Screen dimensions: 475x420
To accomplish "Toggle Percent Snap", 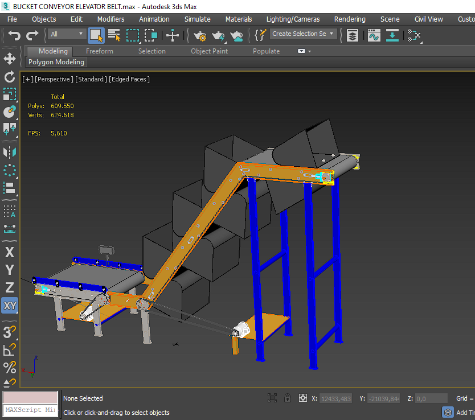I will click(x=9, y=367).
